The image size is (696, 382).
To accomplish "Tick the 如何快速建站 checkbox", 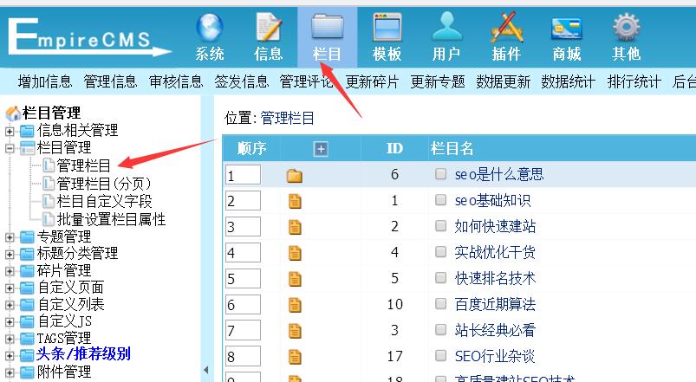I will pyautogui.click(x=440, y=226).
